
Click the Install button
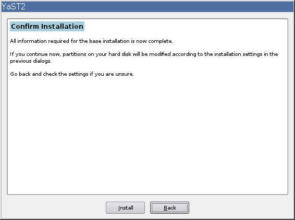pyautogui.click(x=125, y=208)
